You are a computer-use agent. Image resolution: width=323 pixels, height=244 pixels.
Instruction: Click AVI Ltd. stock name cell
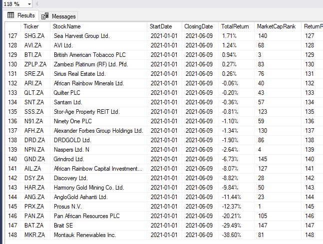(x=99, y=45)
